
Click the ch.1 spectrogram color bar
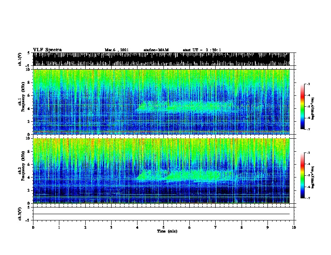(x=303, y=107)
